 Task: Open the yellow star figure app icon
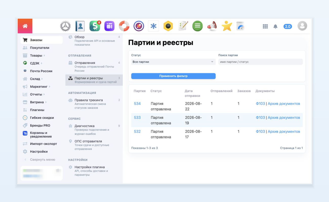tap(227, 26)
